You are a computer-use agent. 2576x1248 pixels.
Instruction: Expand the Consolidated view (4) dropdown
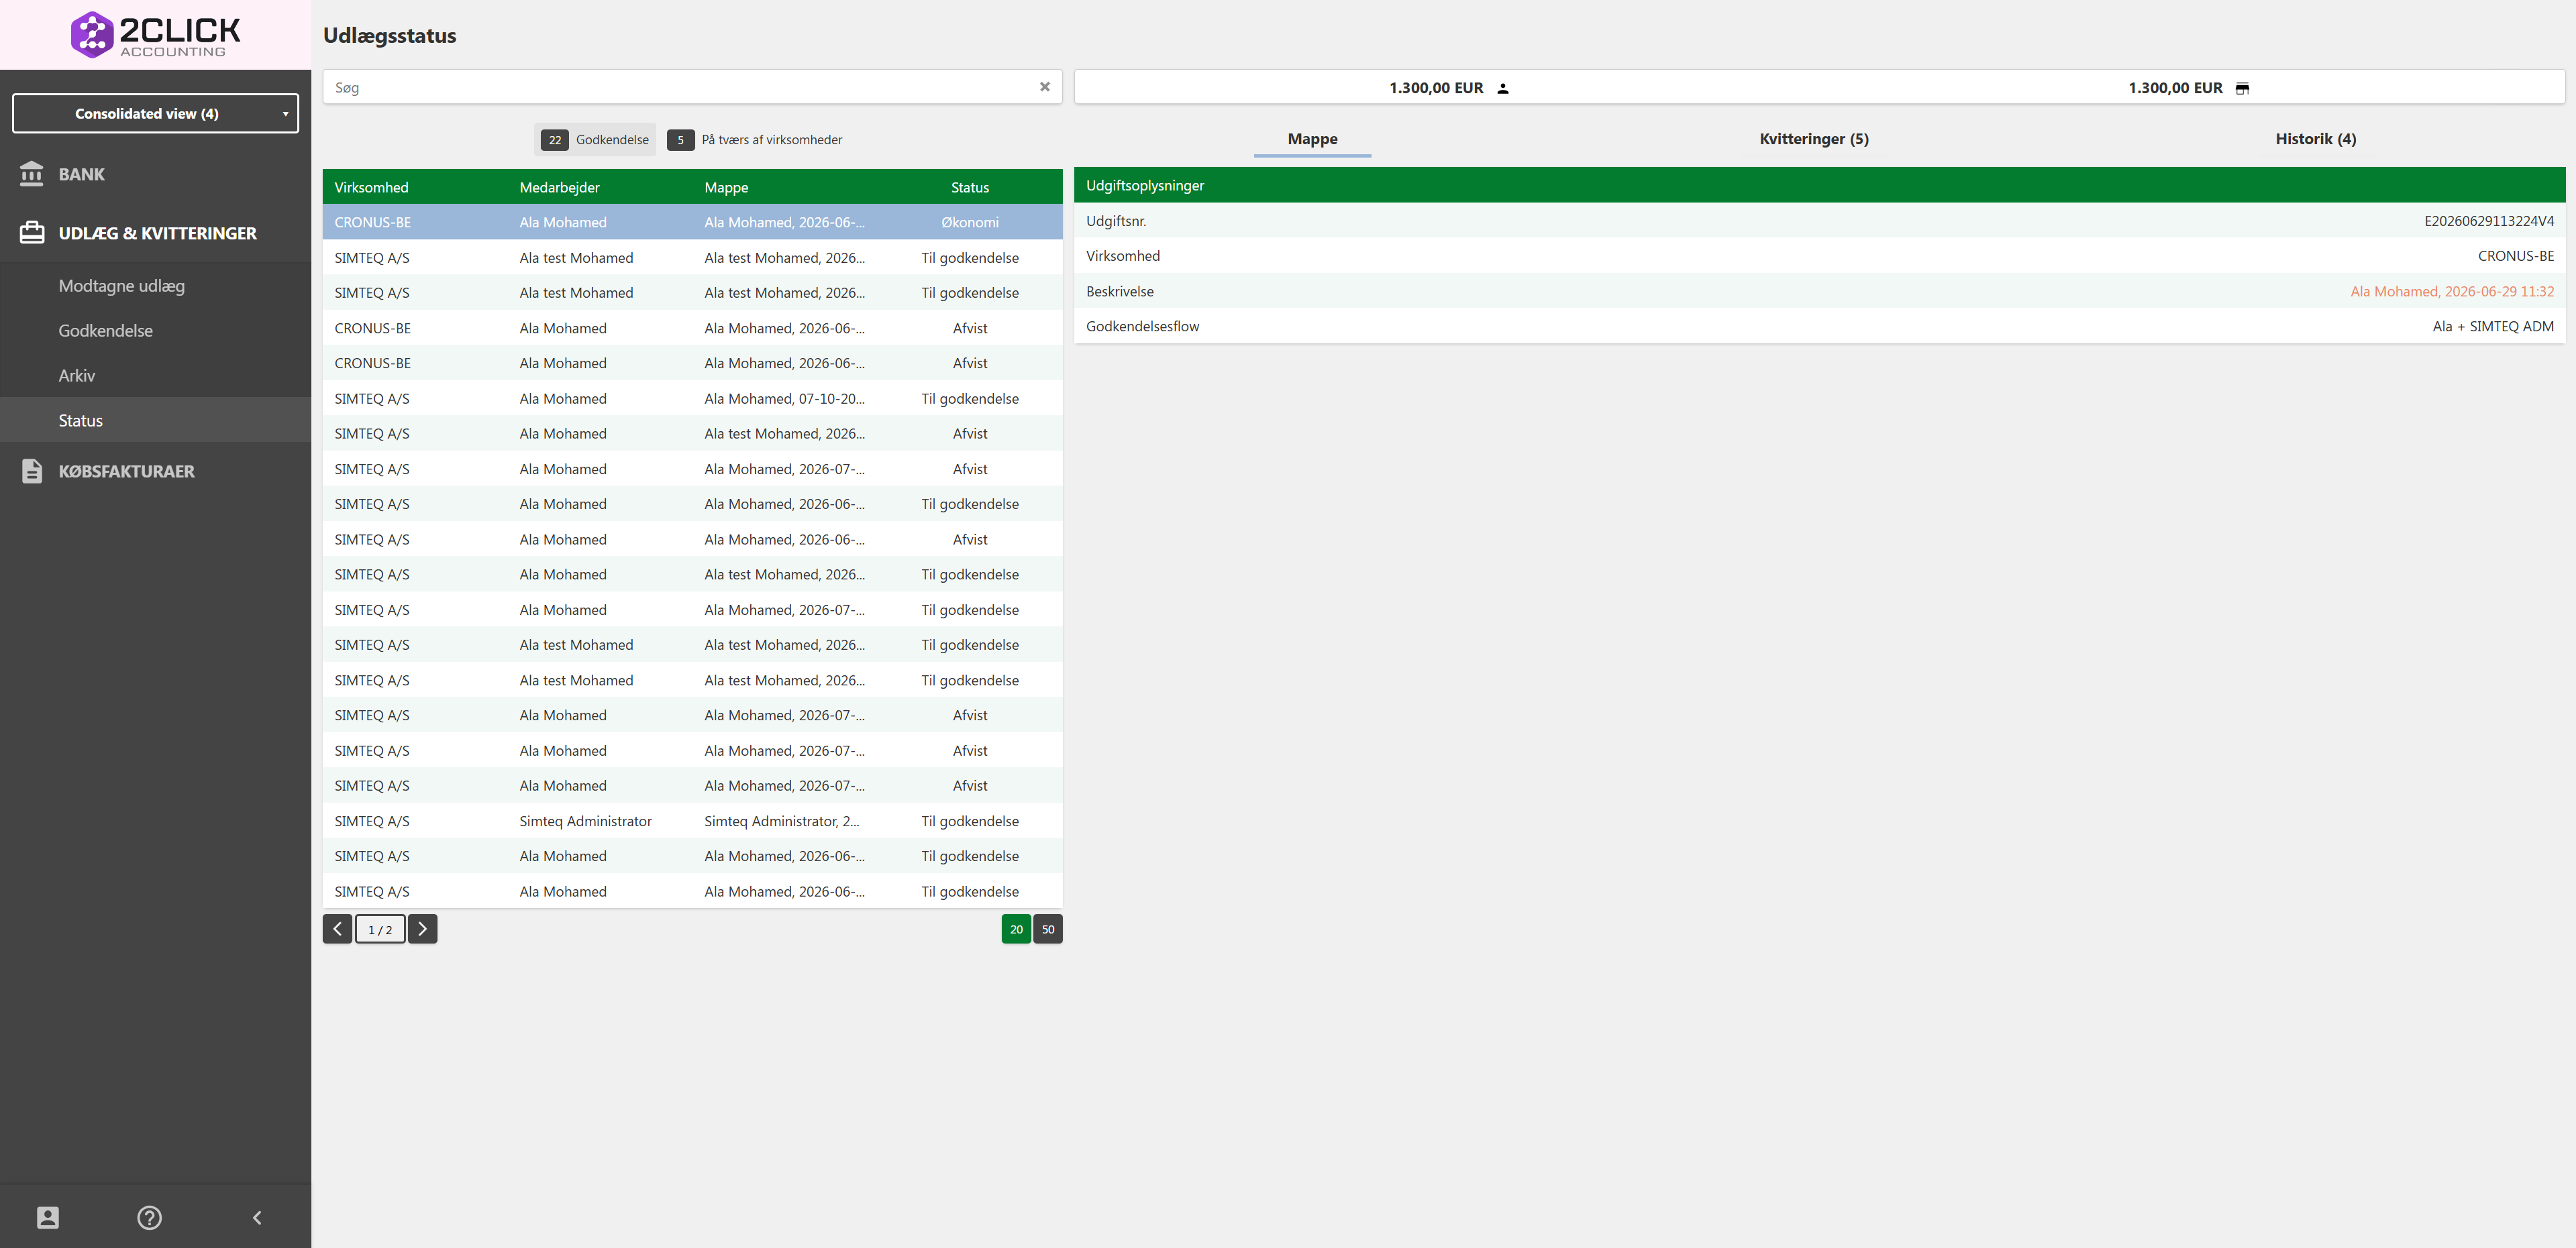click(x=155, y=113)
